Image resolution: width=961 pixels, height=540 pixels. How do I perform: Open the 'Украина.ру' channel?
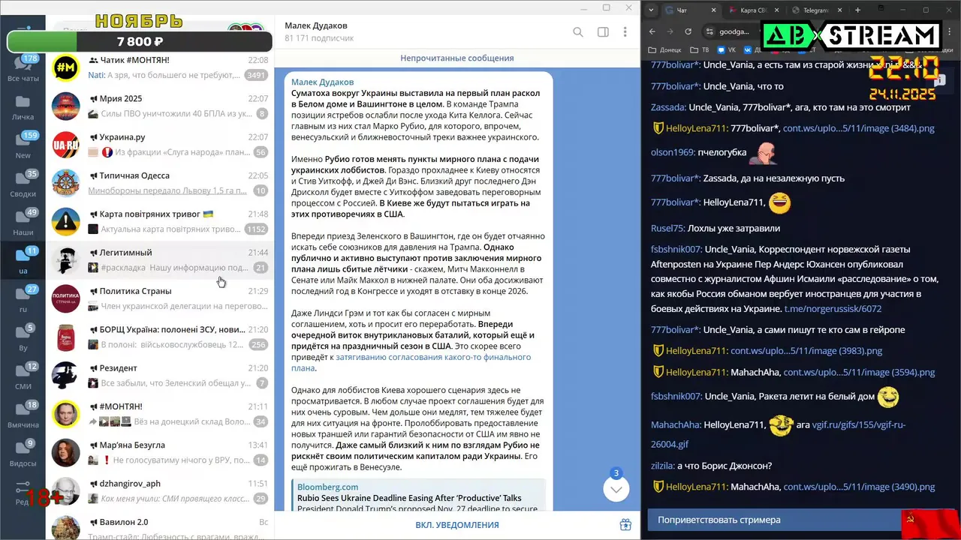point(160,145)
